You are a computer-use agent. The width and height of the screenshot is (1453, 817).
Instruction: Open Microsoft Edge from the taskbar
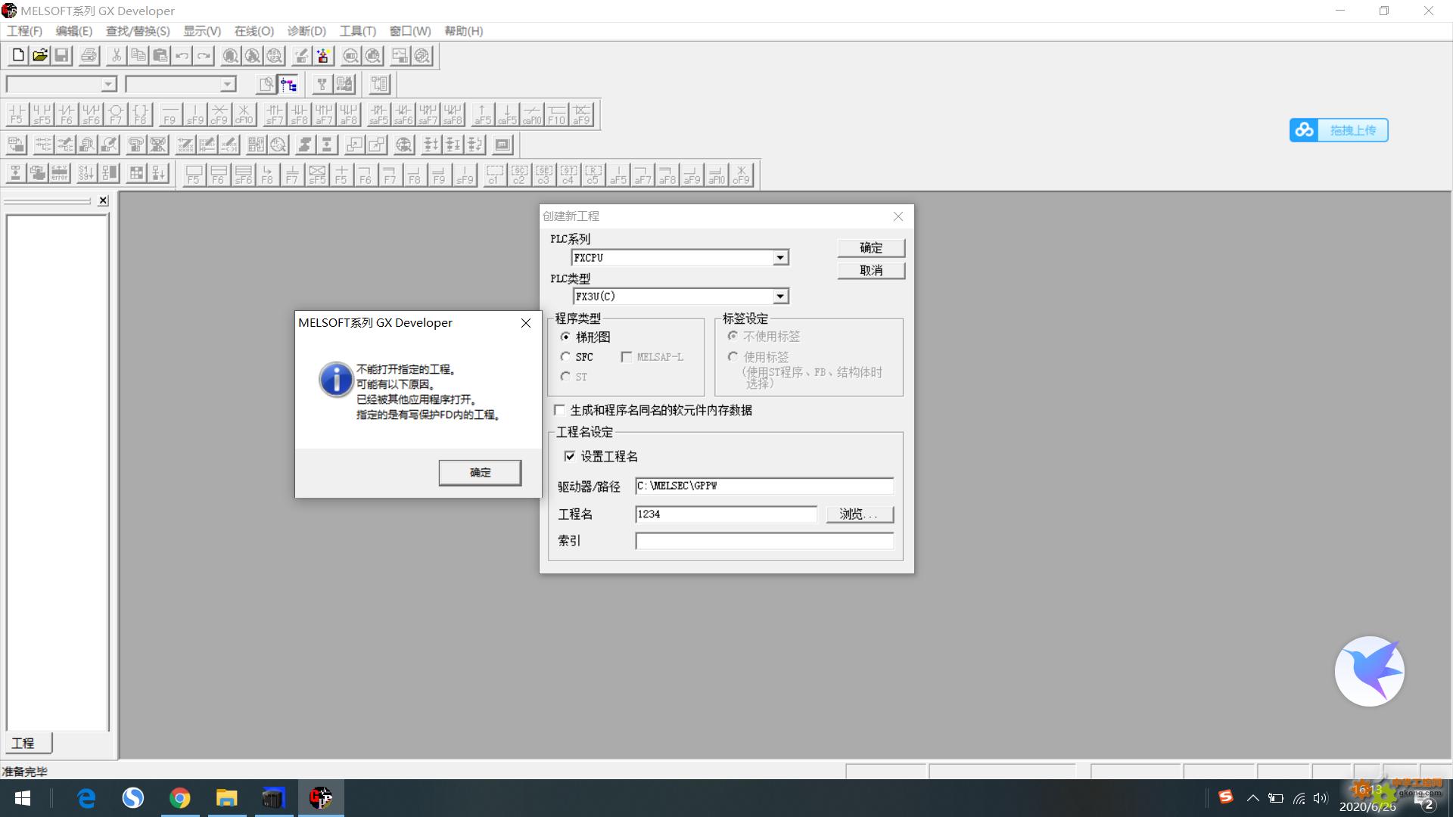point(86,798)
